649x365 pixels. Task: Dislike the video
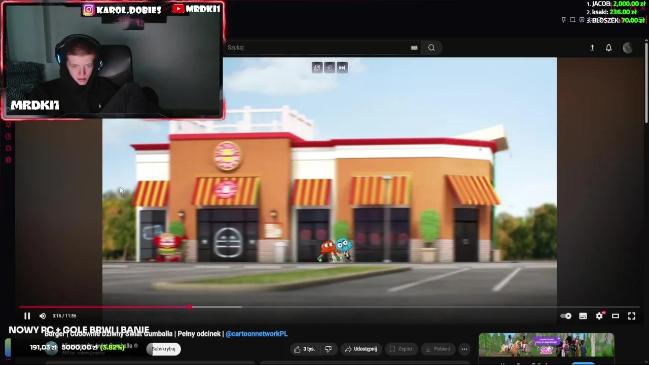tap(328, 349)
